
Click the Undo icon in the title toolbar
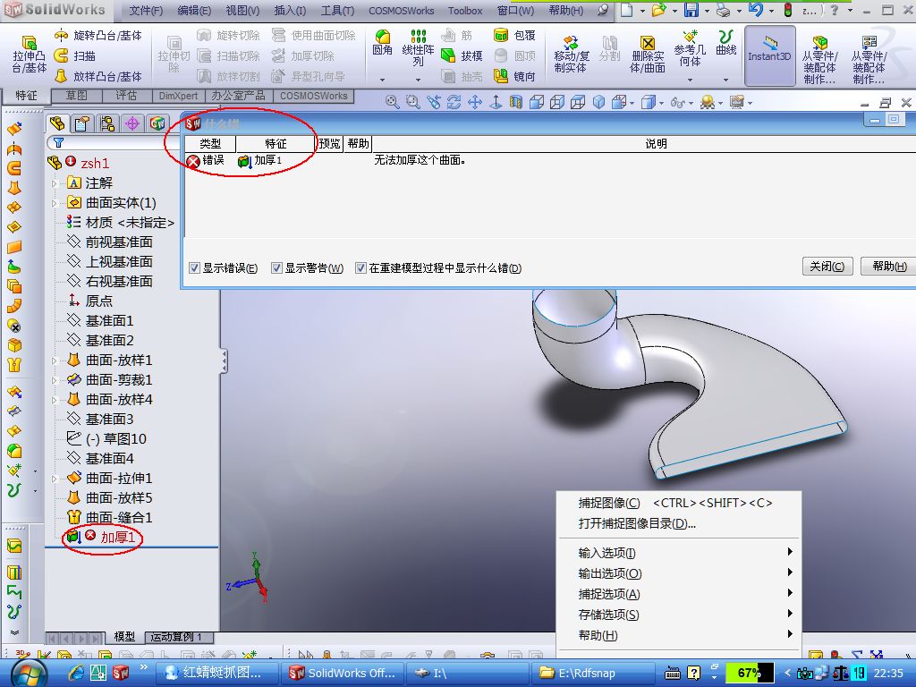click(755, 10)
